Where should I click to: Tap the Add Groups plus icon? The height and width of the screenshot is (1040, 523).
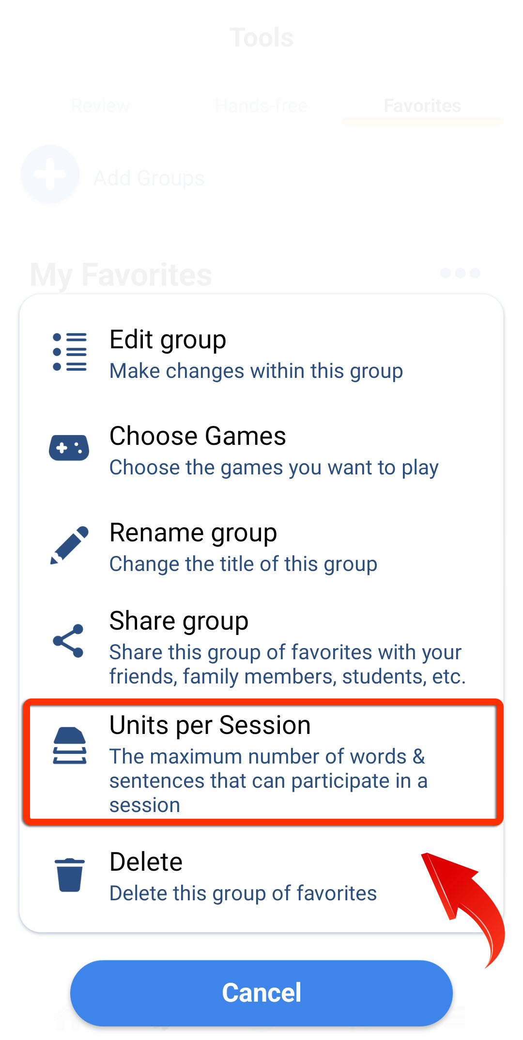point(50,174)
